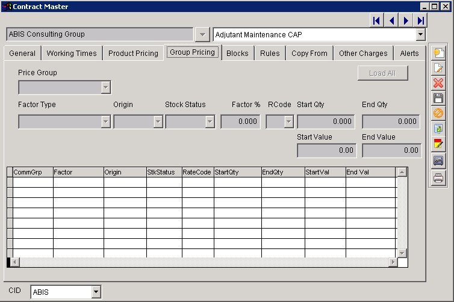Click the grid's horizontal scrollbar right arrow

tap(393, 262)
